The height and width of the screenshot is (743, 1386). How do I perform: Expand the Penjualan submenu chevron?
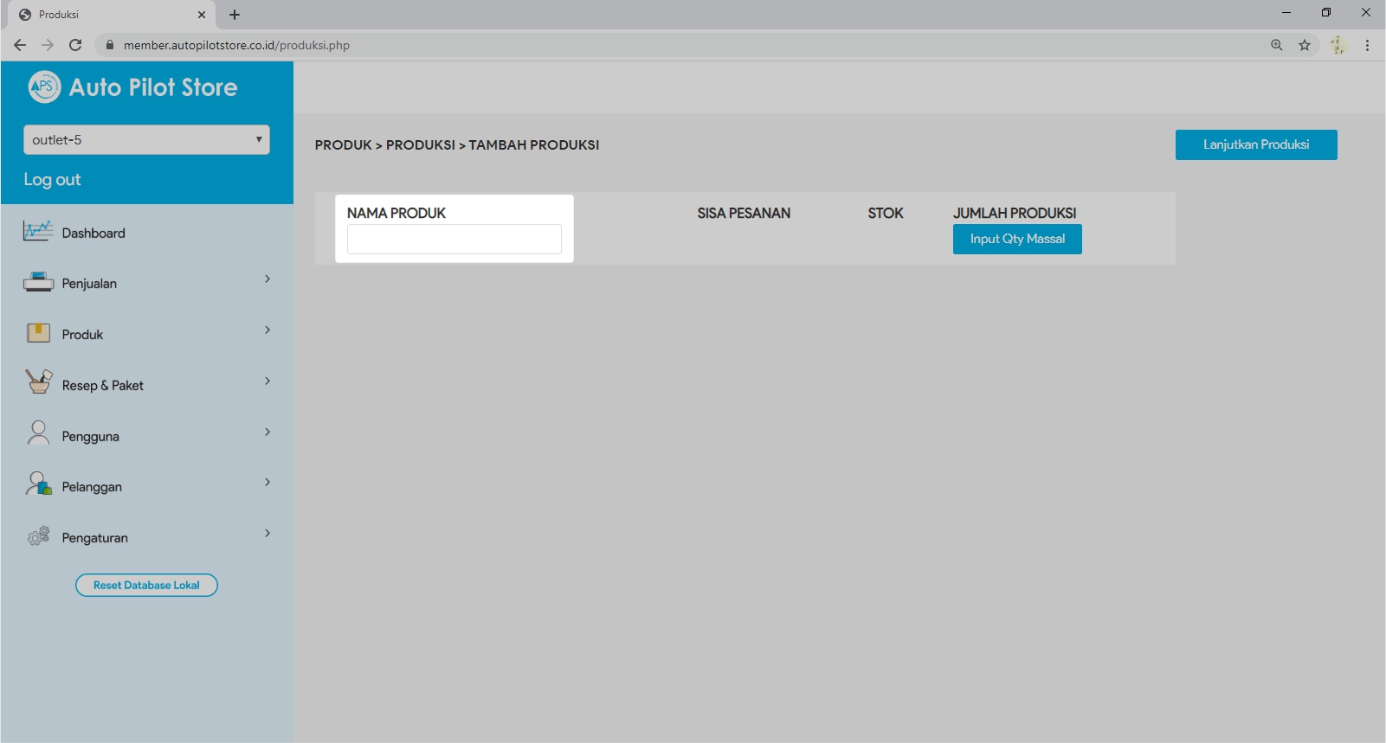coord(268,279)
